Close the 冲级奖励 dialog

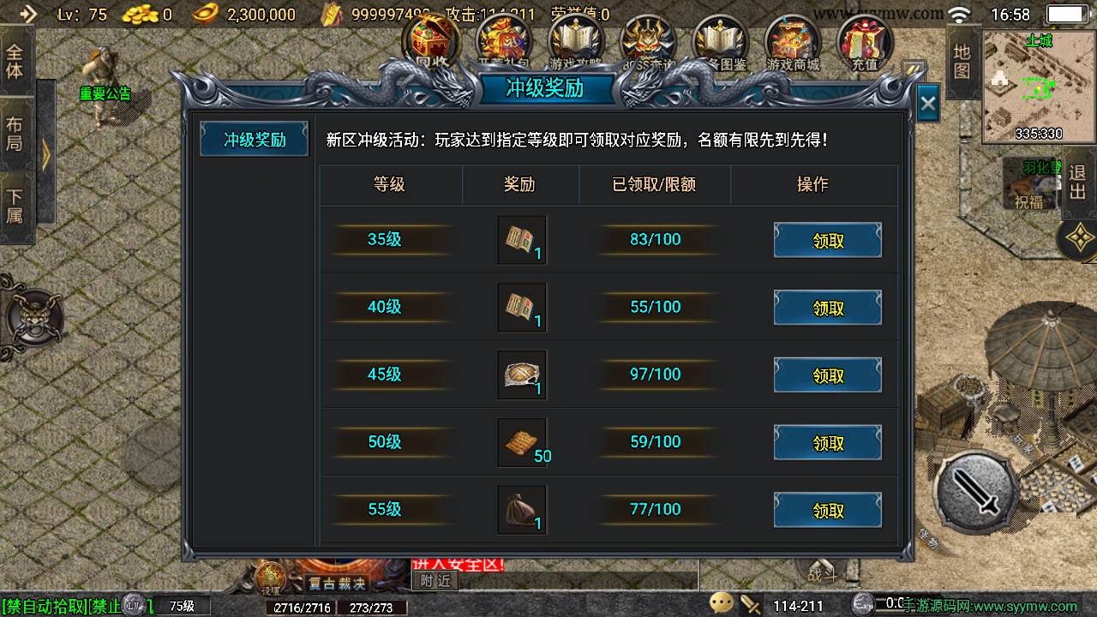tap(928, 105)
